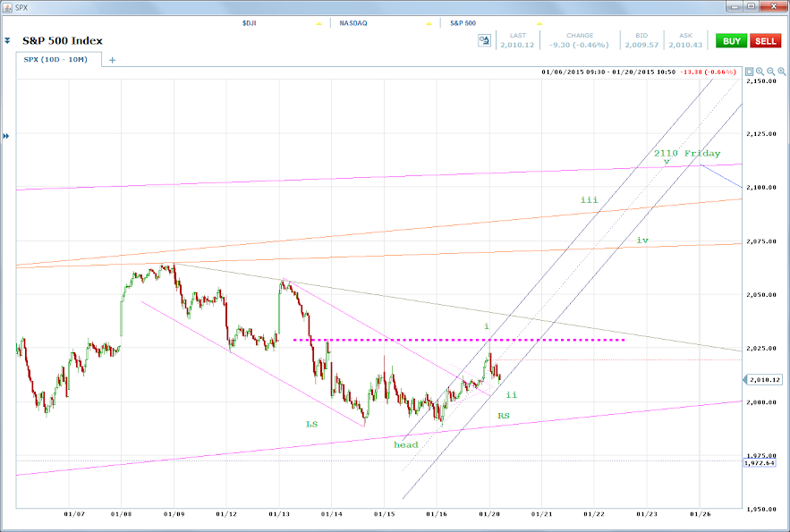Select the 'ii' wave label
Viewport: 790px width, 532px height.
coord(512,394)
